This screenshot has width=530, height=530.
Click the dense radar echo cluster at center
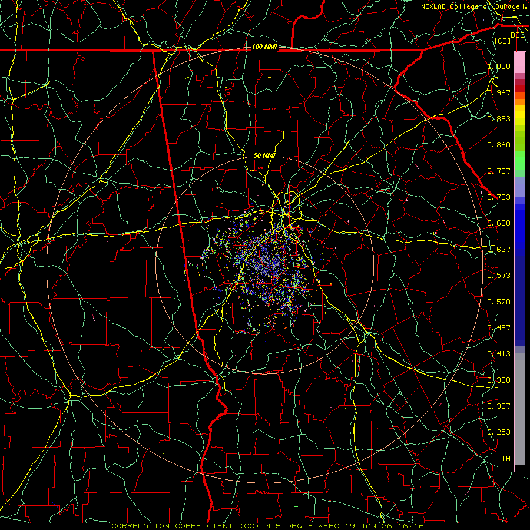[266, 267]
